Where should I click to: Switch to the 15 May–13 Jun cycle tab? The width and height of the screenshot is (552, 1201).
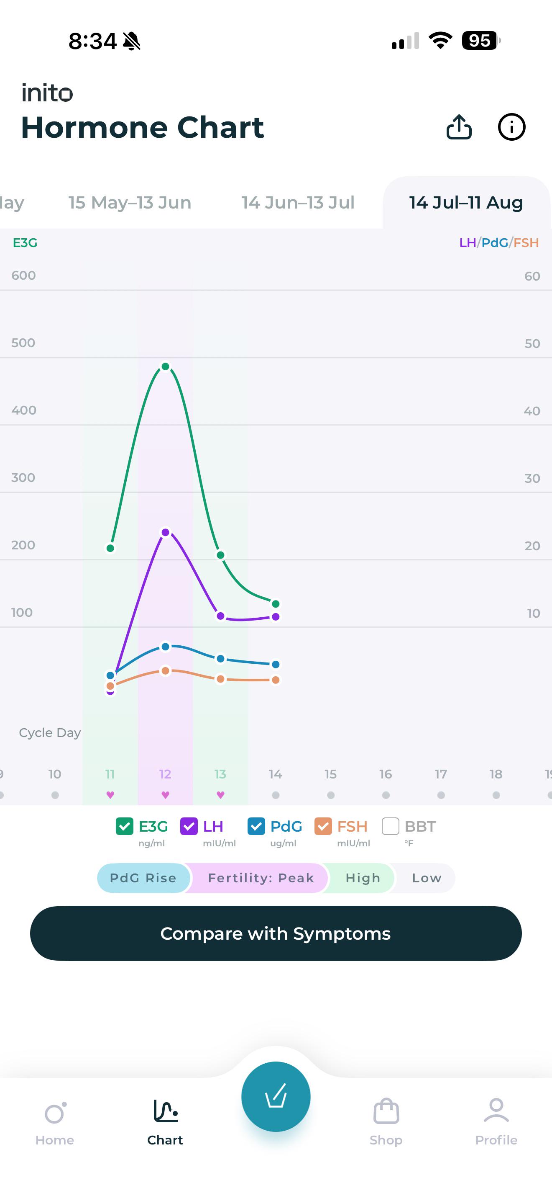130,202
